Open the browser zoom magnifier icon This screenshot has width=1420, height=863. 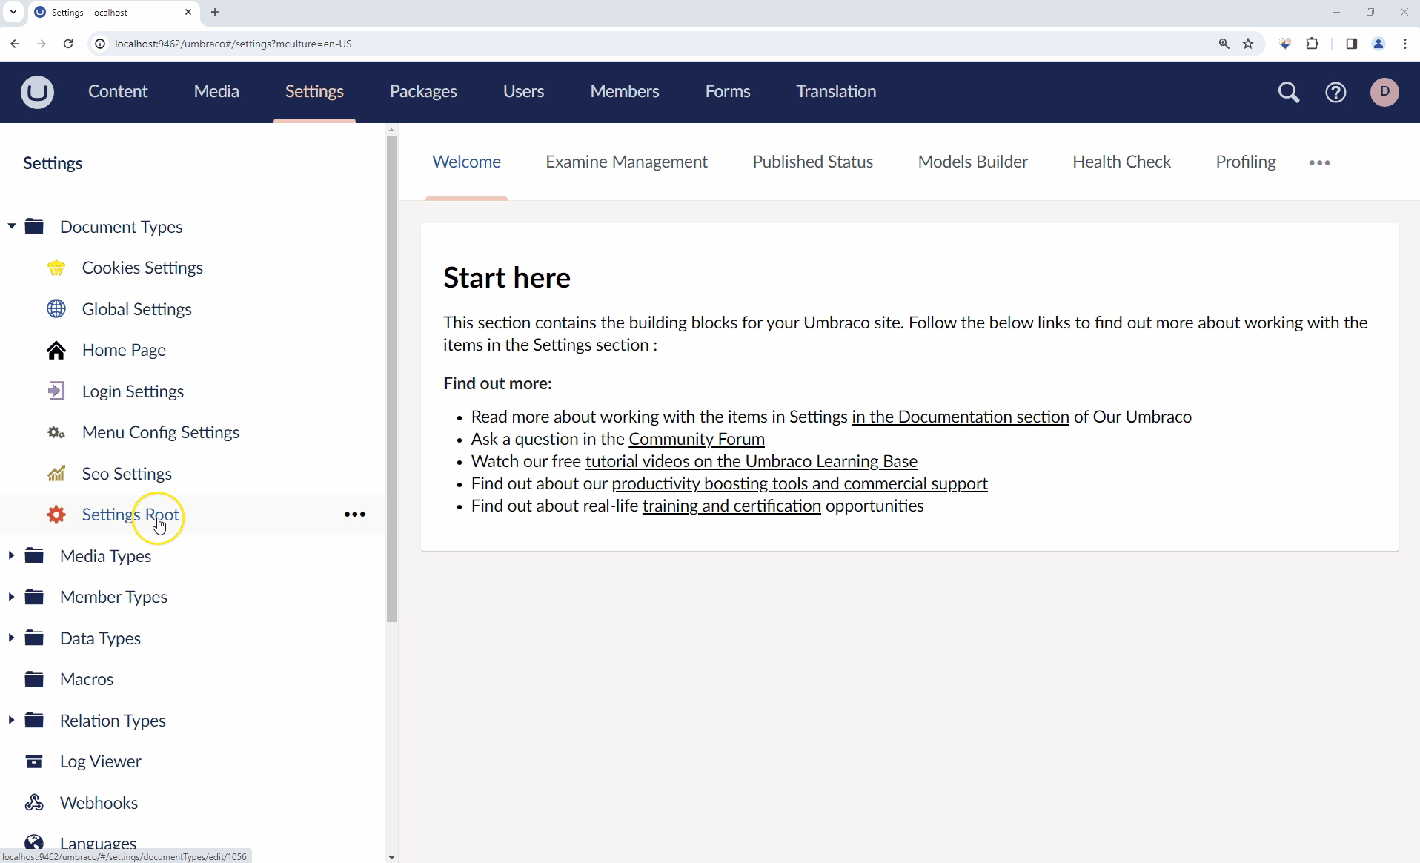click(x=1224, y=44)
